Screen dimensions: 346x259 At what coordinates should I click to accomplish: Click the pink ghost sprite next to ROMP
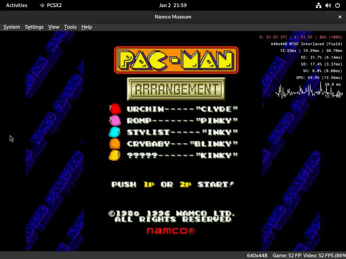point(115,120)
